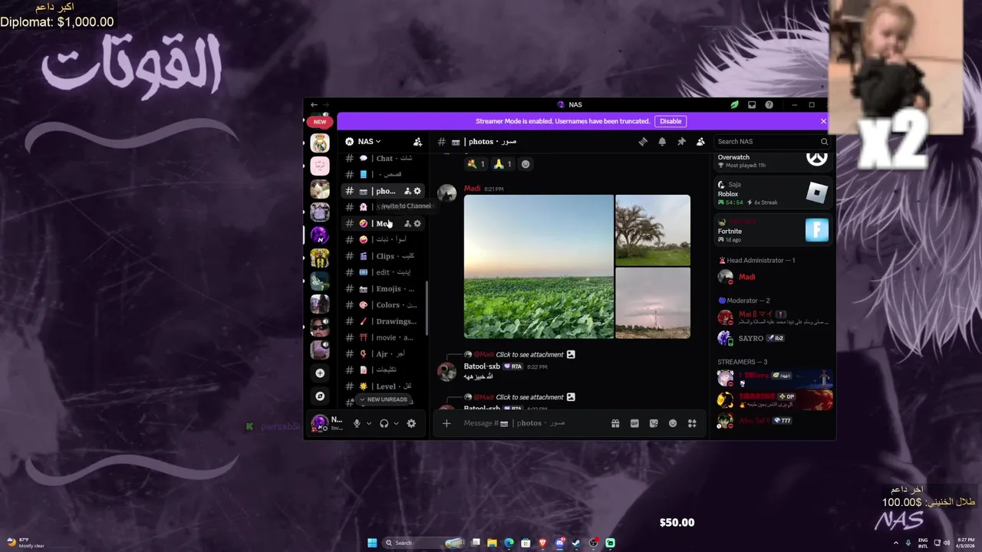Open the Help question mark icon
The image size is (982, 552).
[x=769, y=105]
